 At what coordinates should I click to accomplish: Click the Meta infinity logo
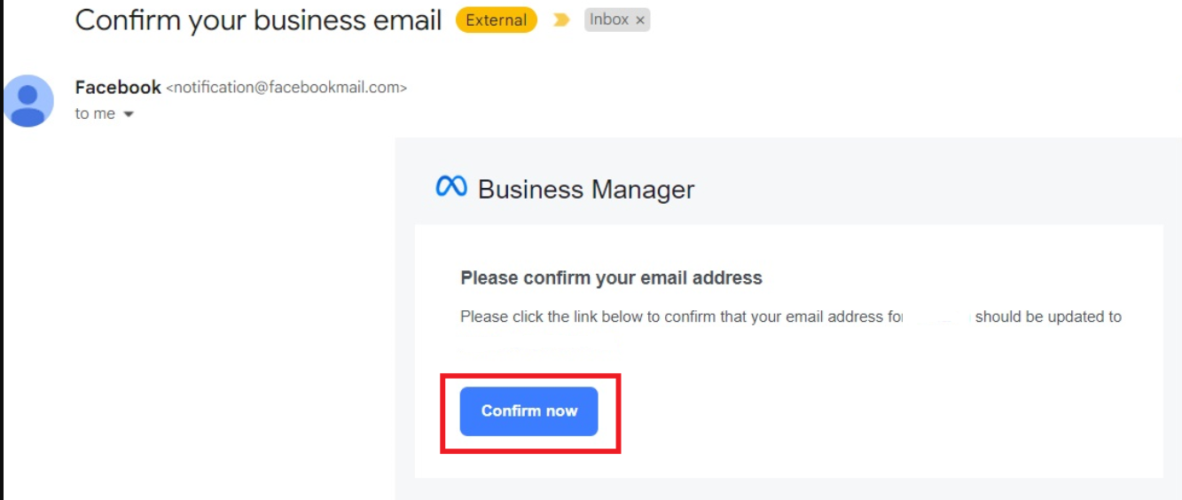[451, 187]
